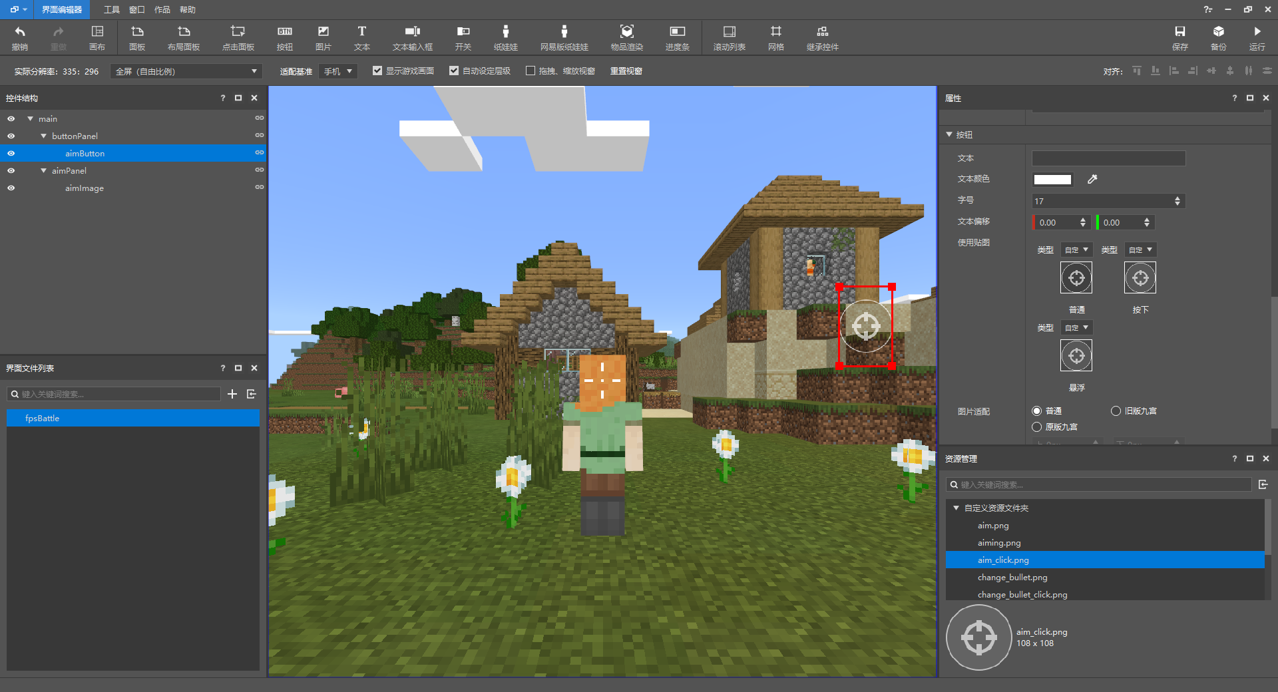Insert a Panel (面板) control

click(x=137, y=38)
